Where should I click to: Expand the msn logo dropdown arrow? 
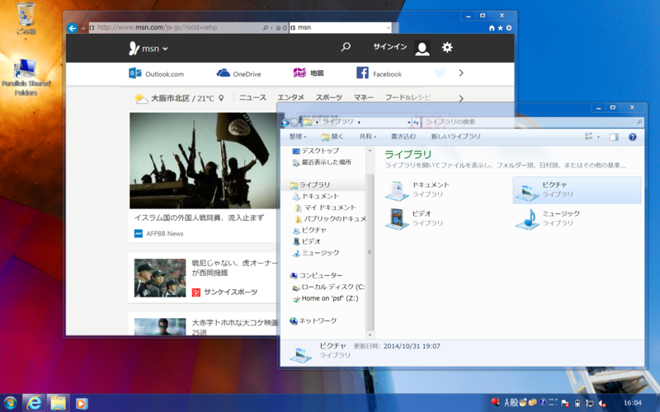point(166,49)
